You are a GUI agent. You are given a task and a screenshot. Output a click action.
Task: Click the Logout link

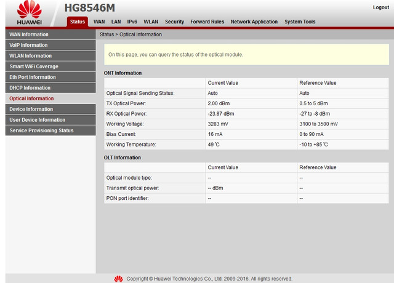point(381,7)
